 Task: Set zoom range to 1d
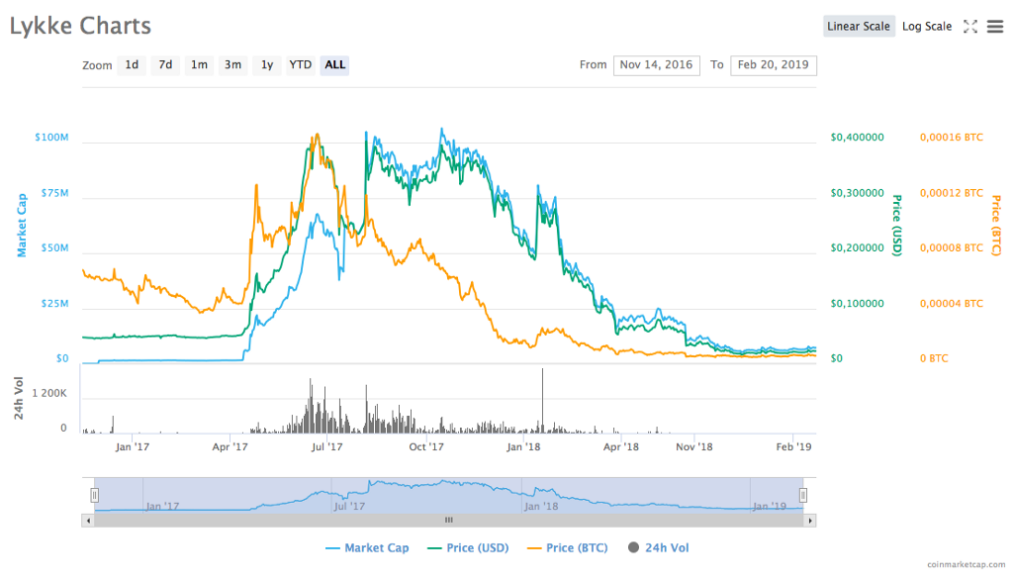click(132, 64)
